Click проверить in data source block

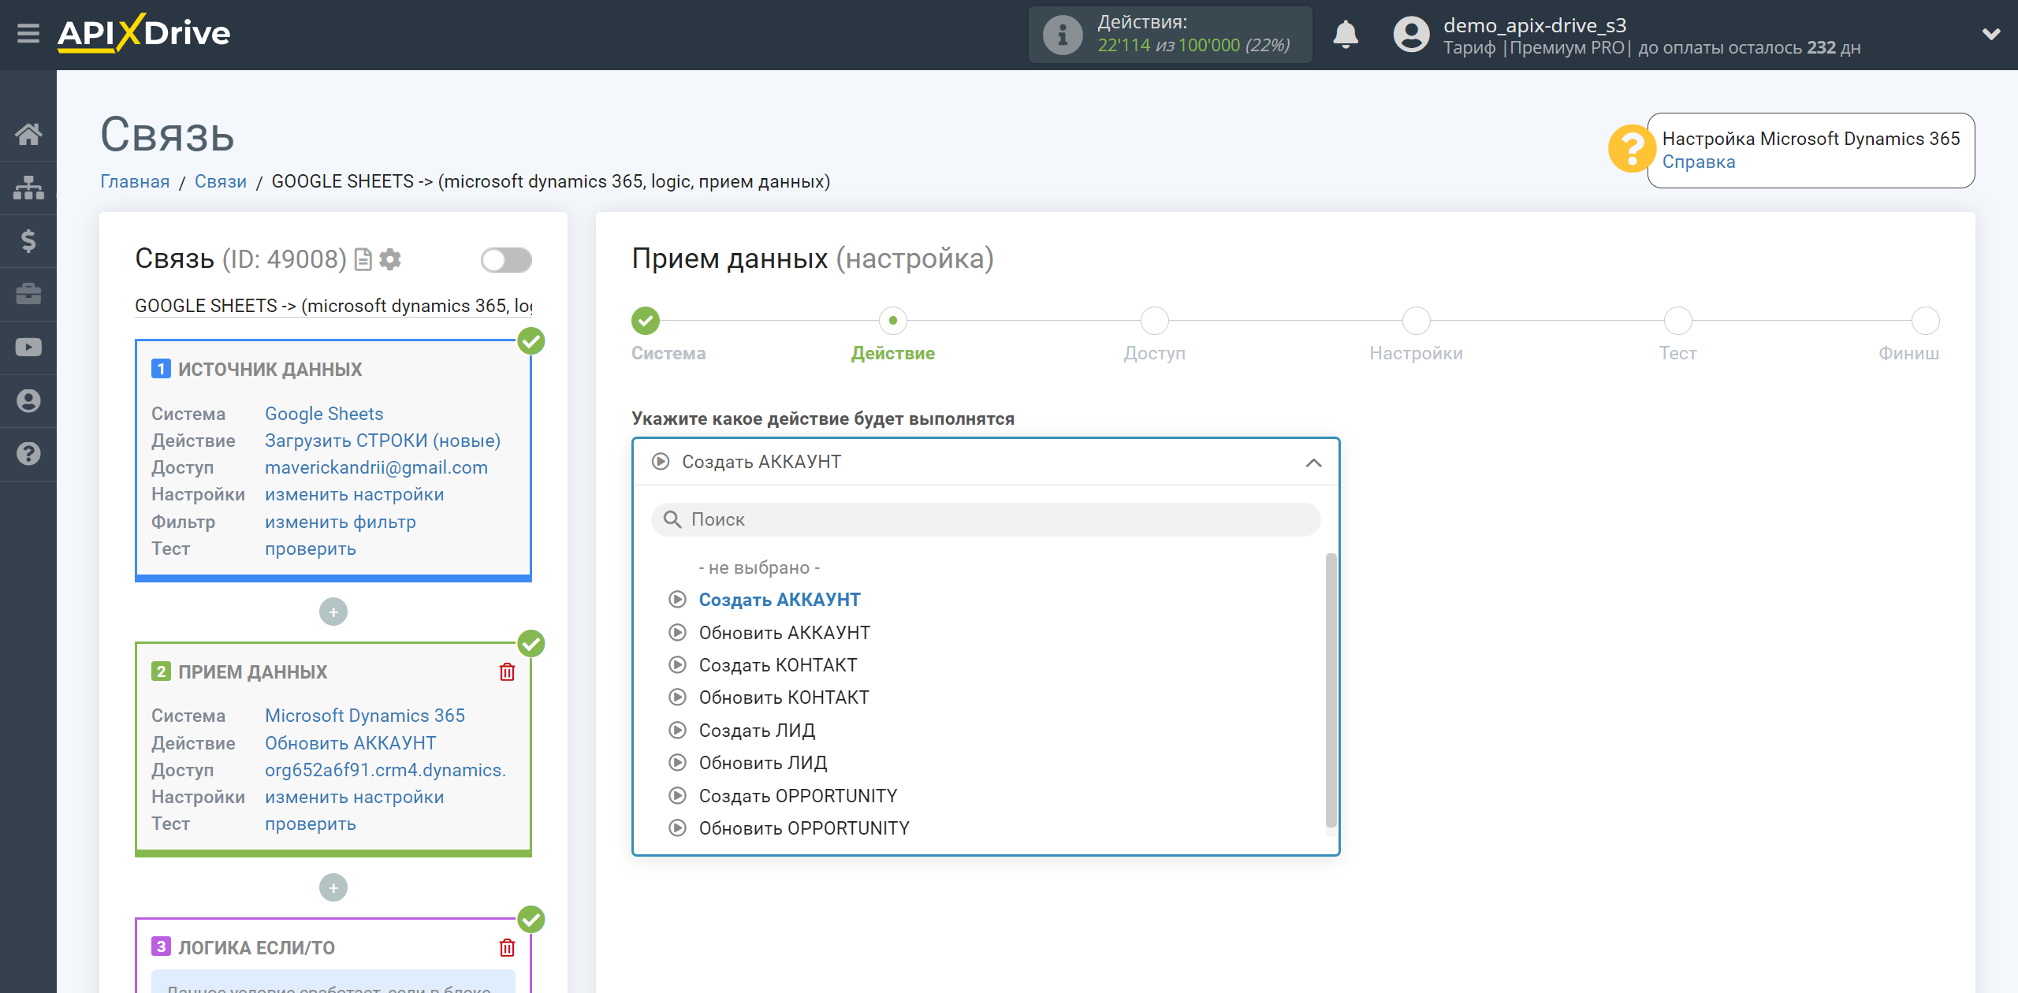coord(311,549)
